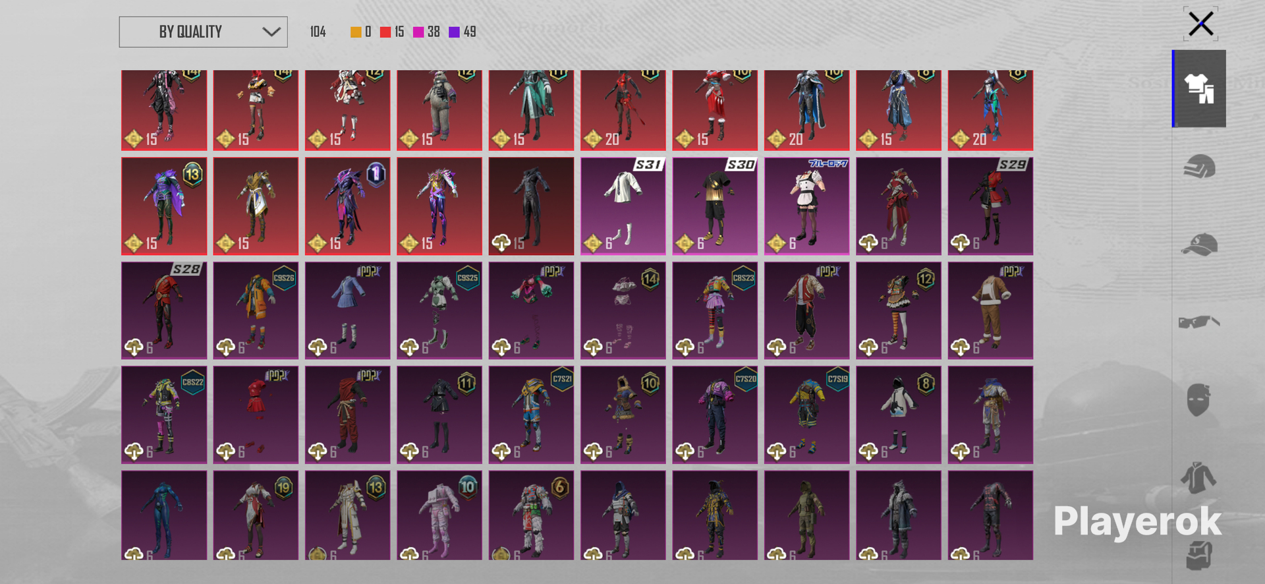The image size is (1265, 584).
Task: Click the purple quality swatch showing 49
Action: click(454, 32)
